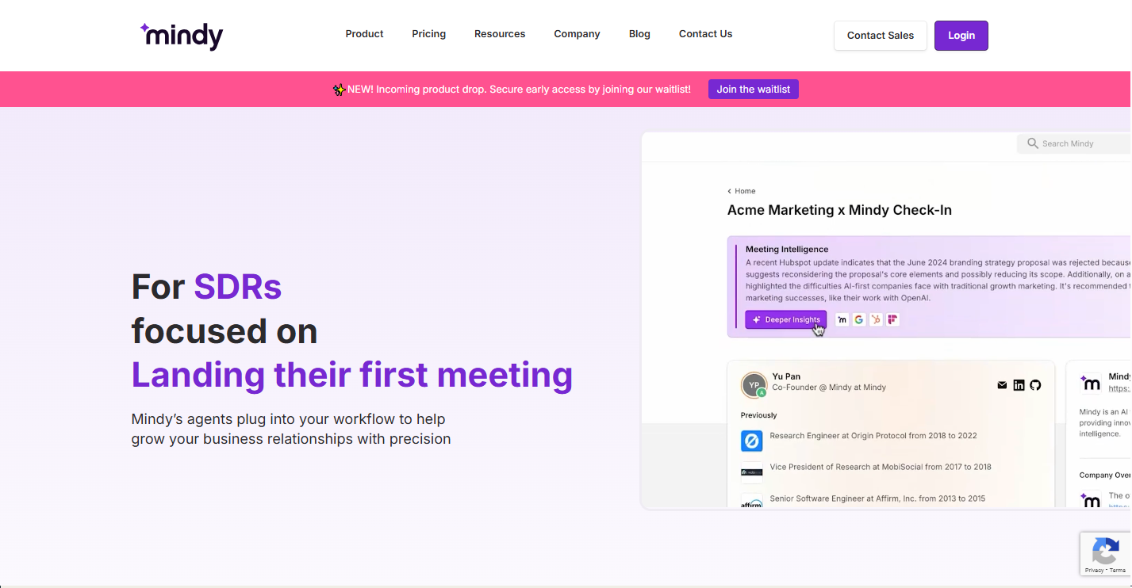Click the Home back link in the preview

pos(742,191)
